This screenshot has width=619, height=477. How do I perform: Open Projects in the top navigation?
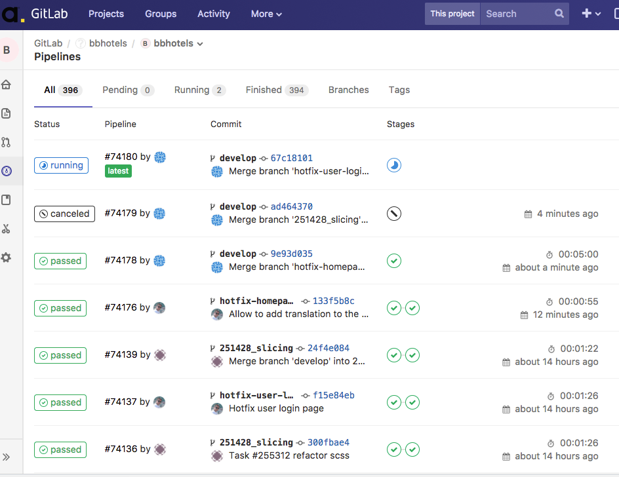point(106,14)
